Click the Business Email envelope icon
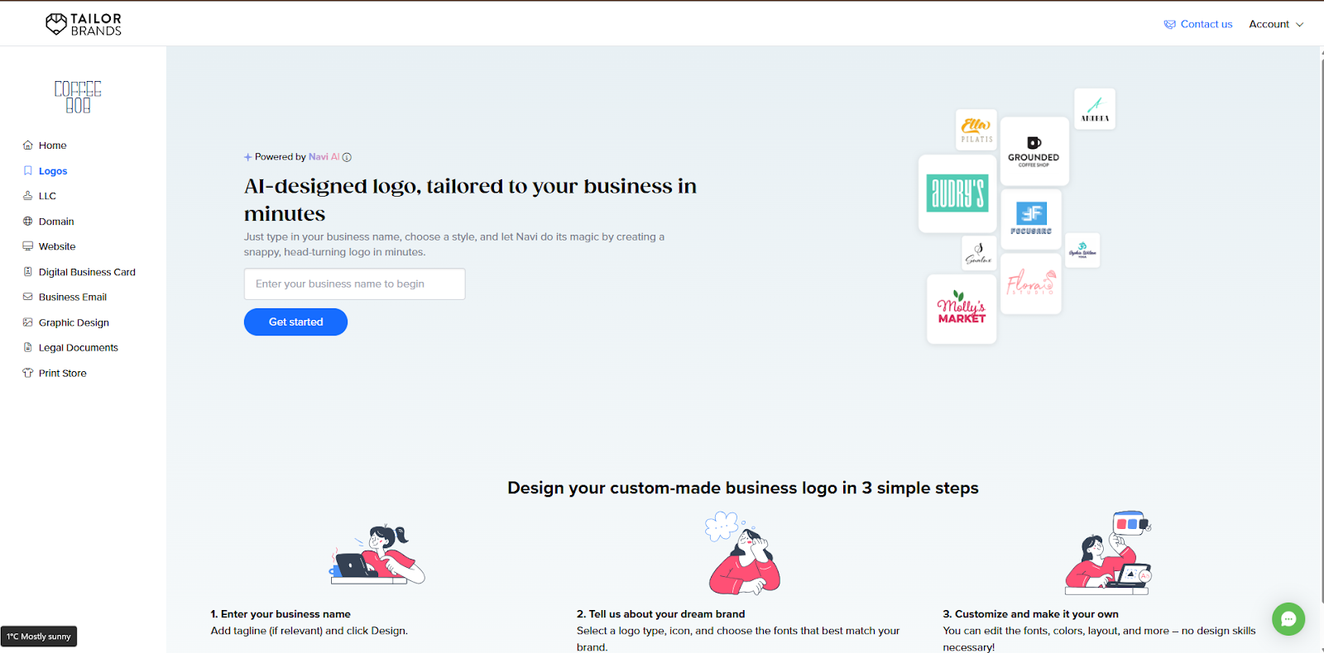This screenshot has height=653, width=1324. tap(28, 297)
